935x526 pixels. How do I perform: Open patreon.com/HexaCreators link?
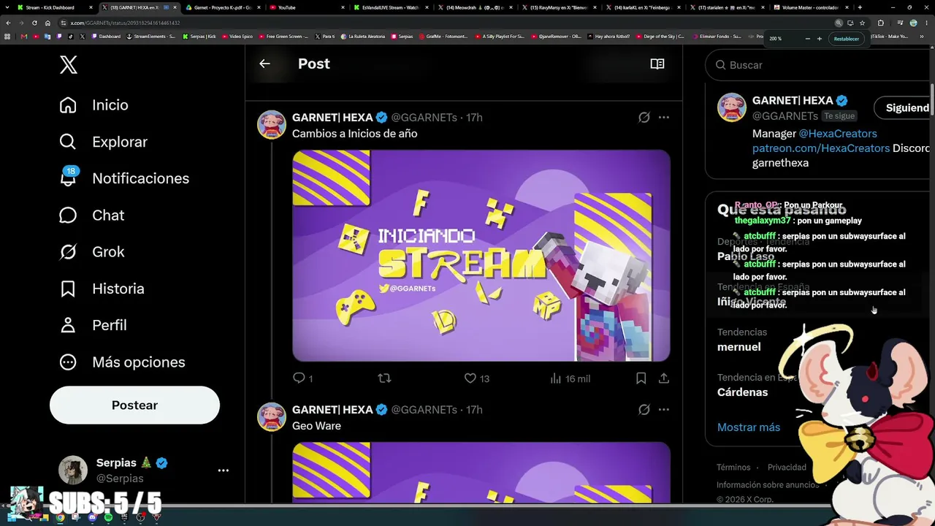pos(821,148)
